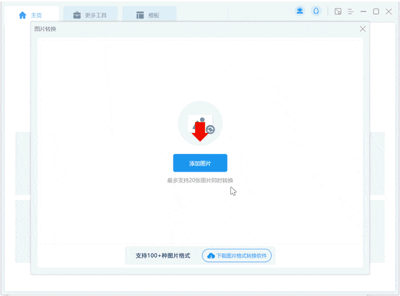Viewport: 400px width, 296px height.
Task: Maximize the application window
Action: point(376,11)
